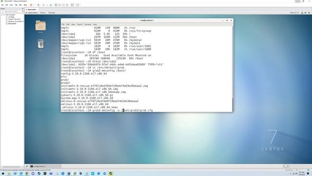Viewport: 312px width, 176px height.
Task: Switch to the NewCentOS VM tab
Action: pos(32,9)
